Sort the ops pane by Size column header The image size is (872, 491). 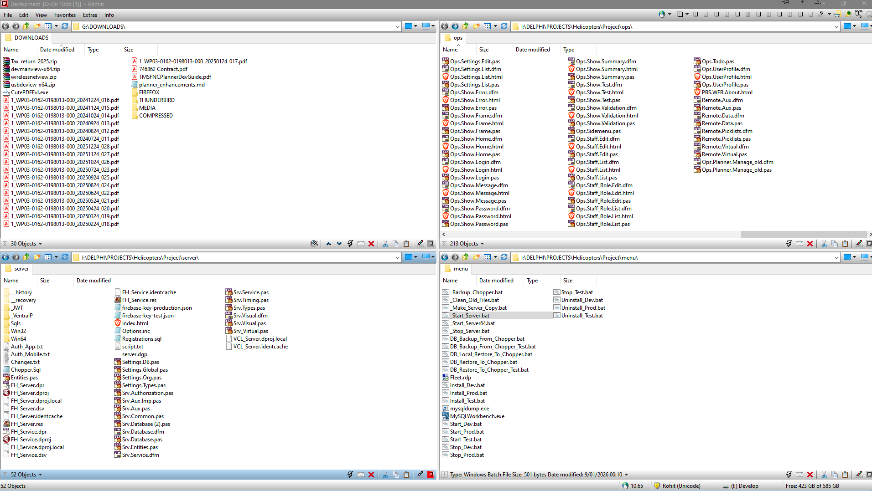484,50
